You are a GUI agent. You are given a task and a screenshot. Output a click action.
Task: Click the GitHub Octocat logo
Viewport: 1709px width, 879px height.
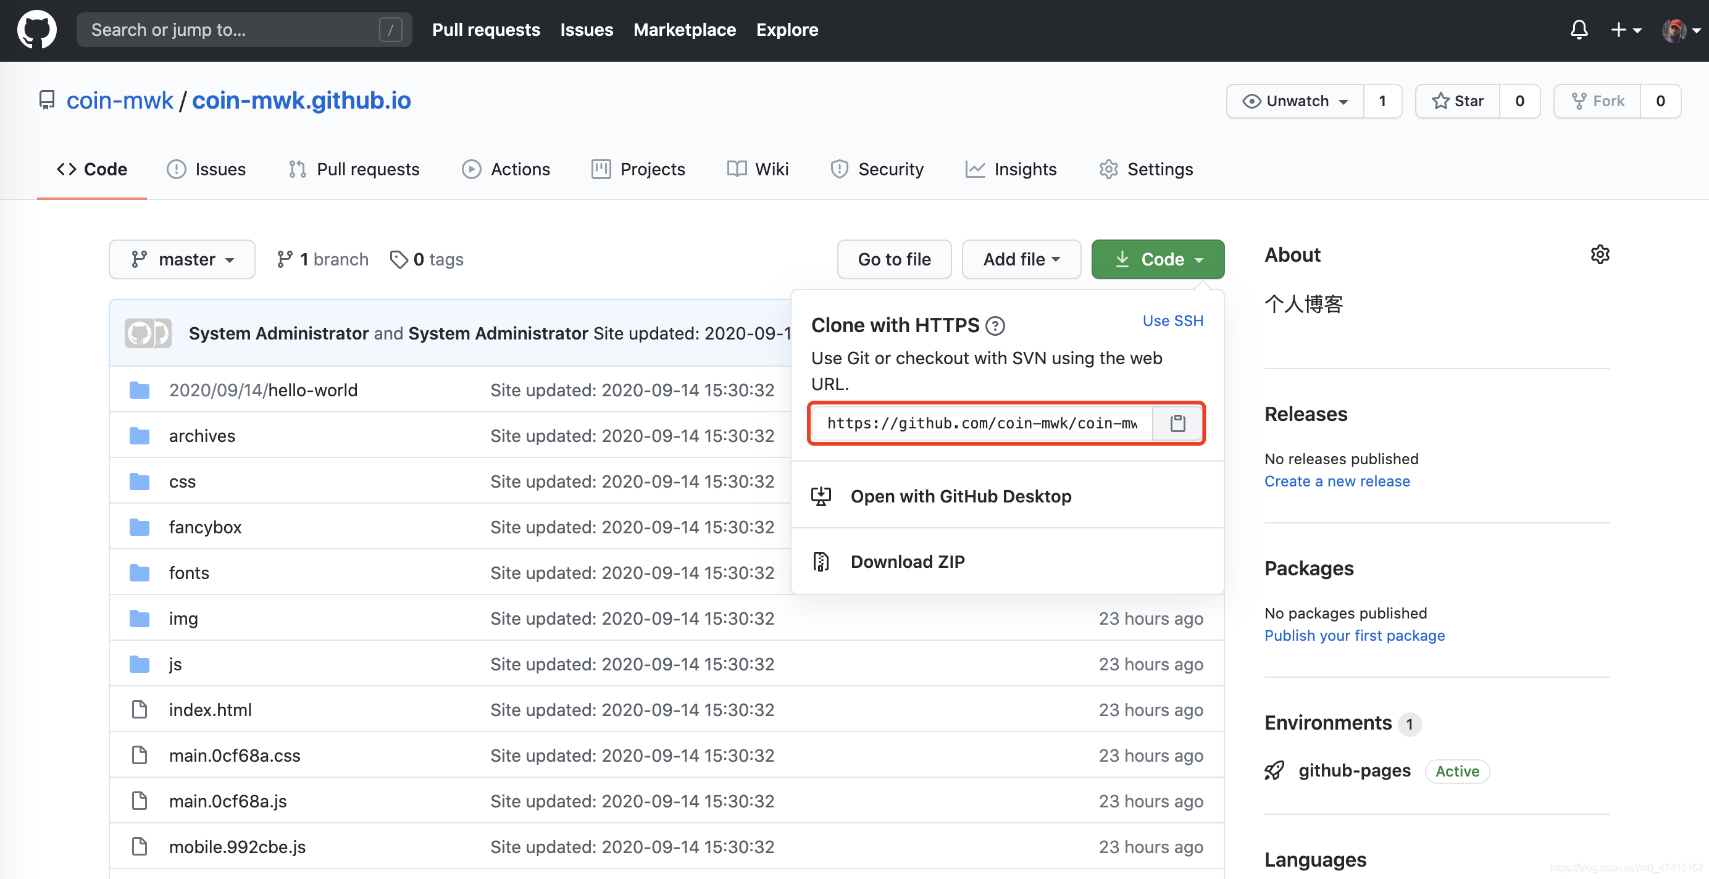(x=37, y=30)
